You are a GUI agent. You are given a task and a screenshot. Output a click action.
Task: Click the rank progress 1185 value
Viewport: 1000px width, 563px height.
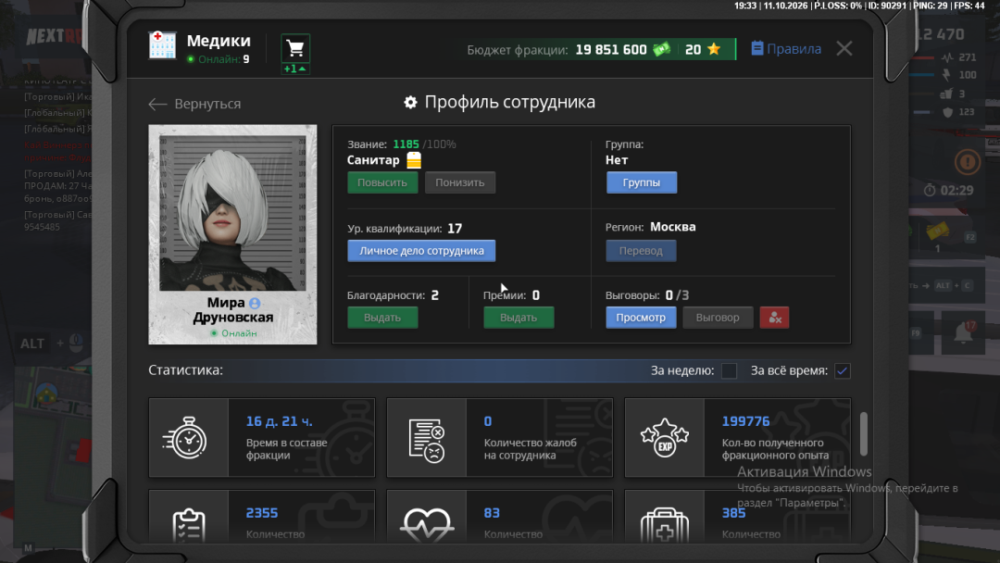coord(406,144)
